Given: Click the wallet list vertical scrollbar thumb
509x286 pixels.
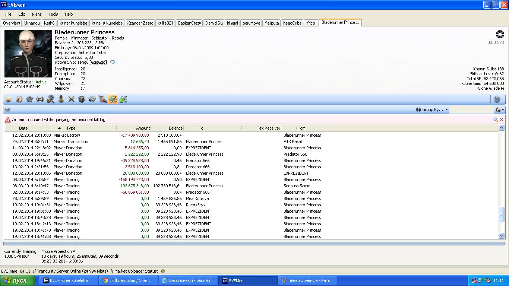Looking at the screenshot, I should pyautogui.click(x=501, y=214).
